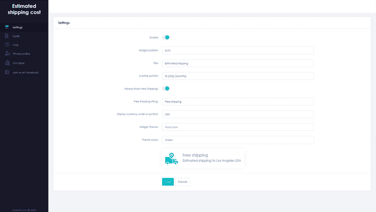This screenshot has height=212, width=376.
Task: Click the Settings panel heading
Action: tap(64, 23)
